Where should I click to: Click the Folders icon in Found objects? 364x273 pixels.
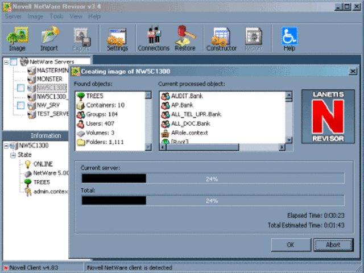[81, 142]
